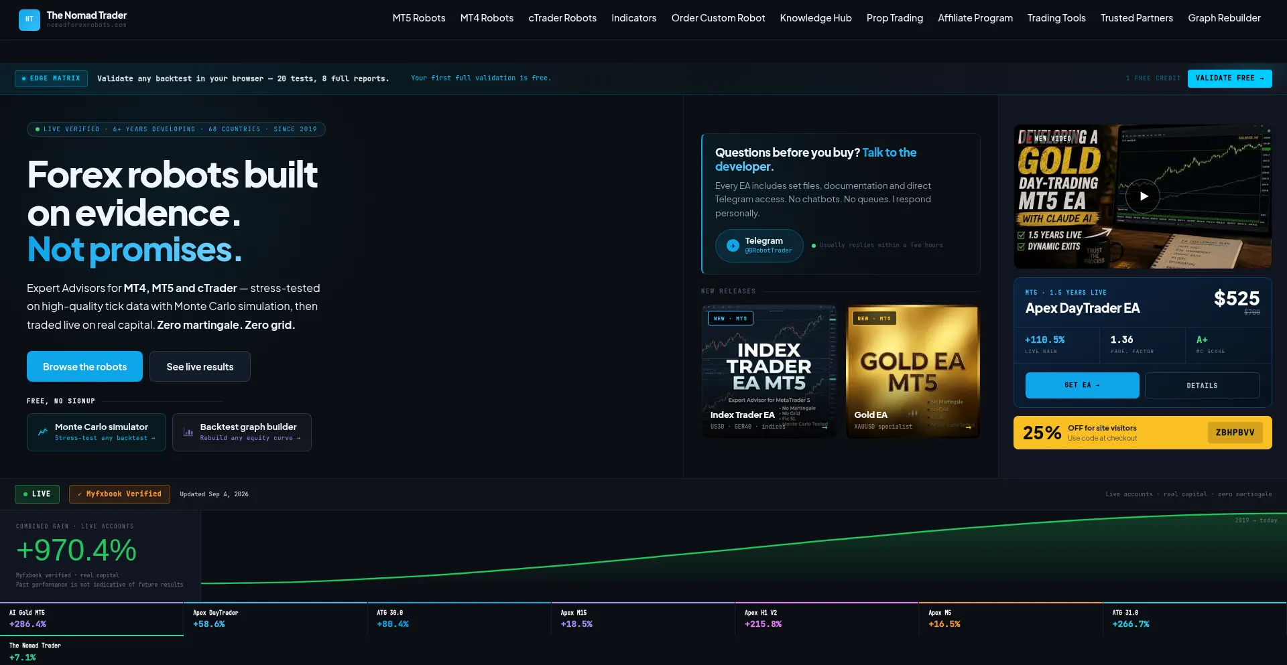This screenshot has width=1287, height=665.
Task: Click the A+ MC score value
Action: click(x=1202, y=340)
